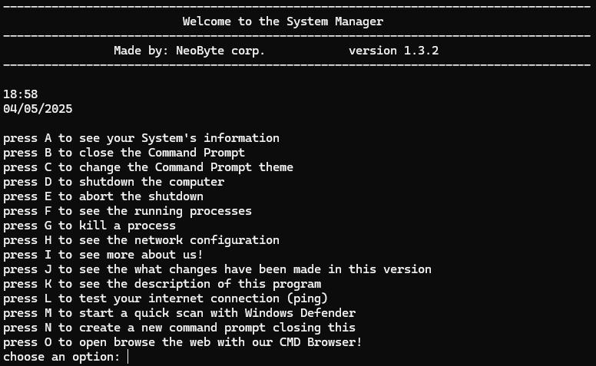Viewport: 596px width, 366px height.
Task: Click the 'press F' running processes line
Action: tap(127, 211)
